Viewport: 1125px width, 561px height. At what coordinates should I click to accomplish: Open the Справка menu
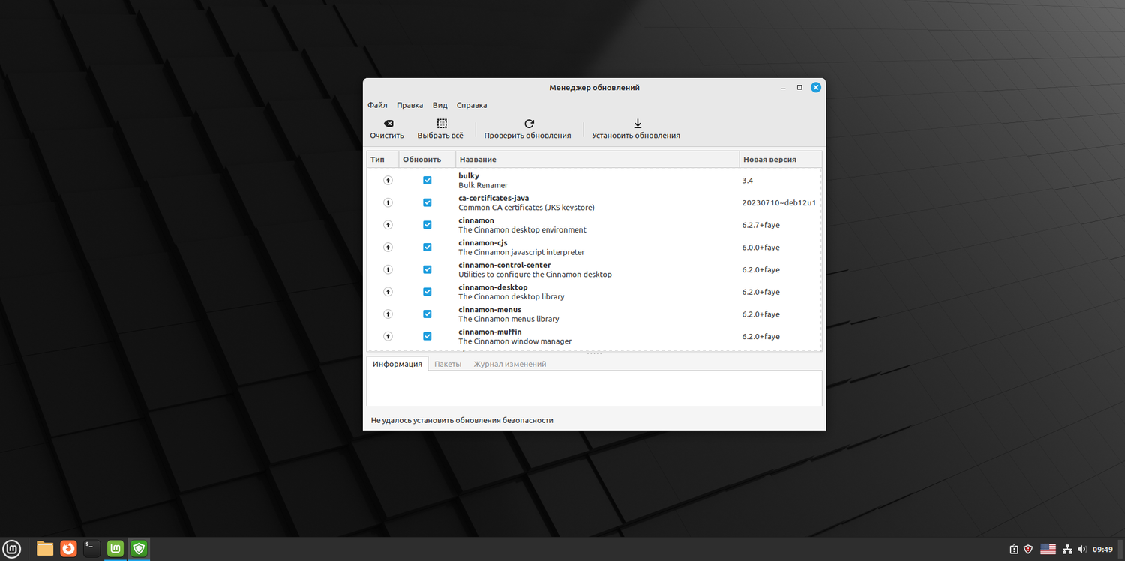[472, 106]
